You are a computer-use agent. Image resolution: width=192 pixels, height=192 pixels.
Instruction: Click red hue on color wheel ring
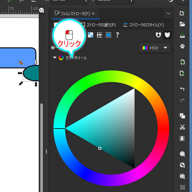coord(163,128)
